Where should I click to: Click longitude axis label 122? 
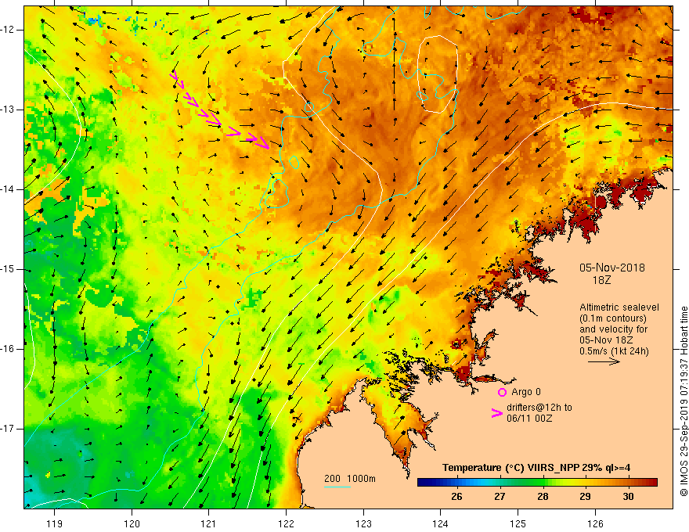pyautogui.click(x=286, y=523)
